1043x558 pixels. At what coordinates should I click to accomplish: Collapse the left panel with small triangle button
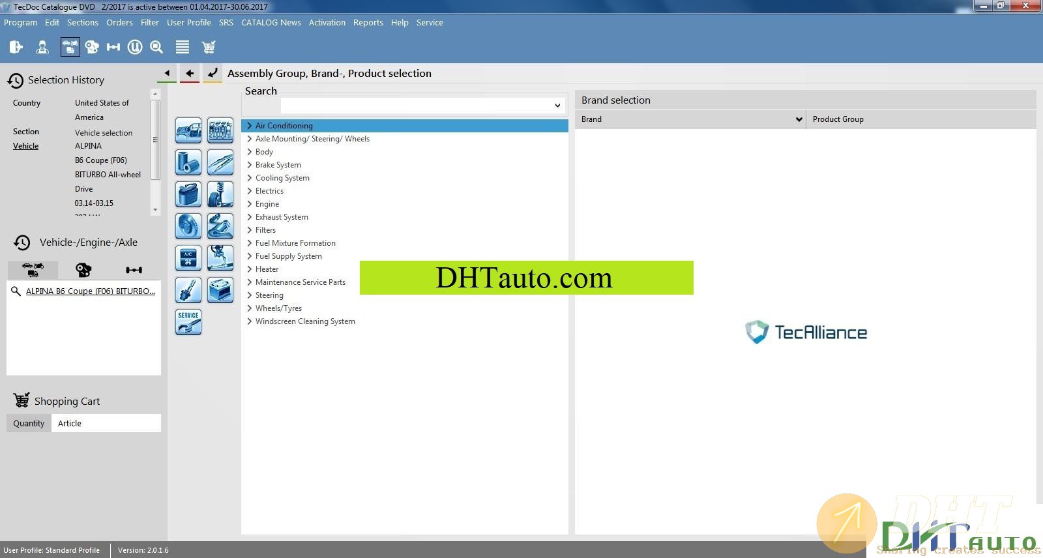point(167,74)
